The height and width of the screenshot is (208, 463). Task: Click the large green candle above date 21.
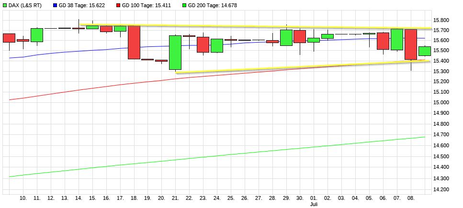click(x=175, y=53)
